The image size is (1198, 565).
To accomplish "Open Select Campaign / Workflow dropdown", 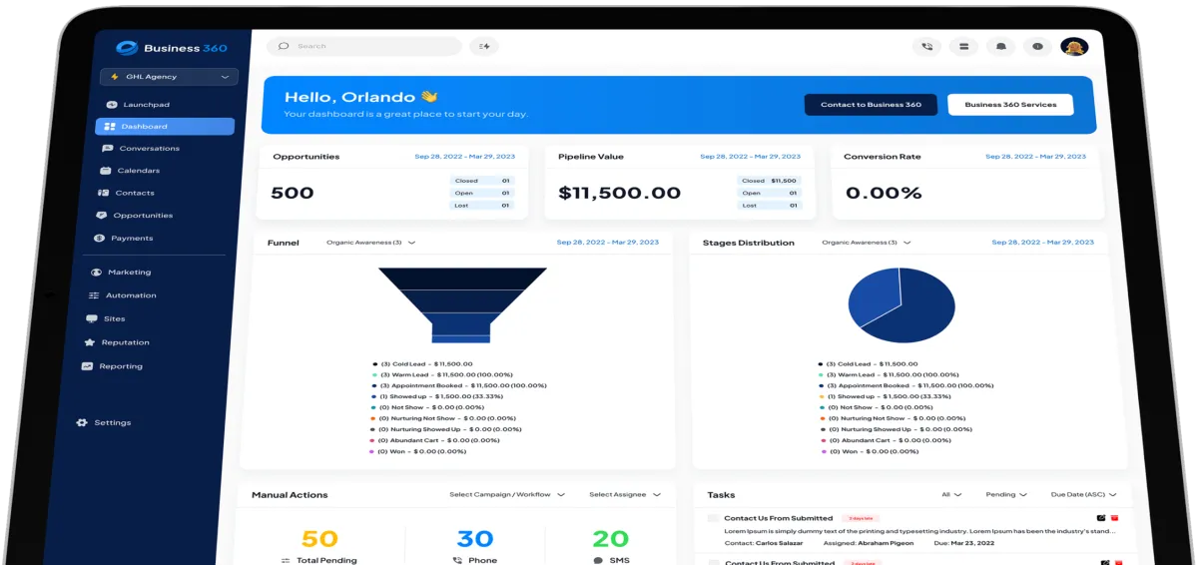I will [507, 494].
